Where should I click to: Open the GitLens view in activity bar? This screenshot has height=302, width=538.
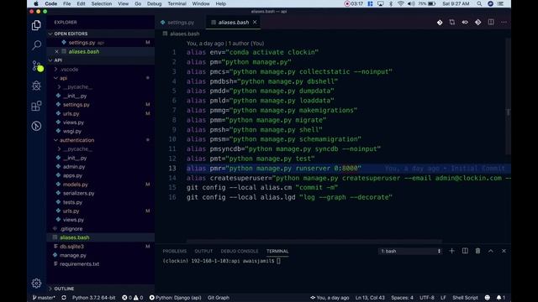pos(36,126)
